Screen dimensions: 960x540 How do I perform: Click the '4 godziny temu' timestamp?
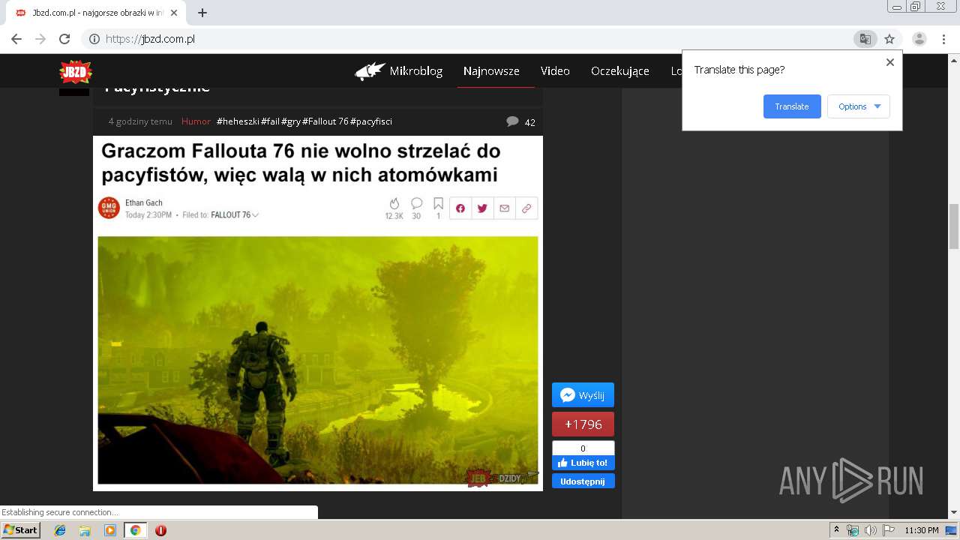pyautogui.click(x=140, y=121)
